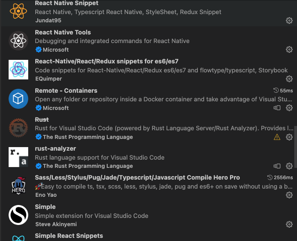Click the rust-analyzer r.a logo

point(18,157)
